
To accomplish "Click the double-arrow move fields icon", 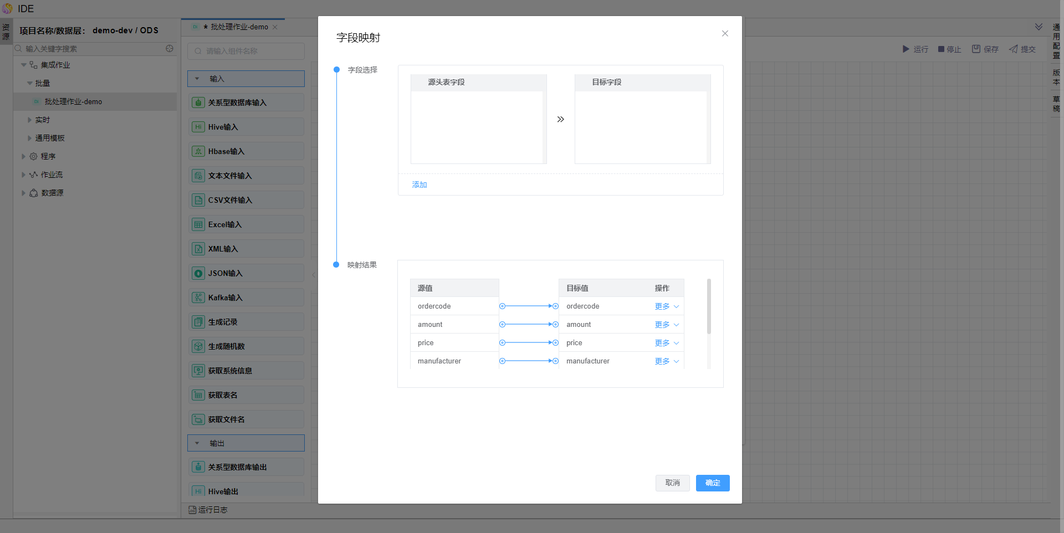I will click(x=560, y=119).
